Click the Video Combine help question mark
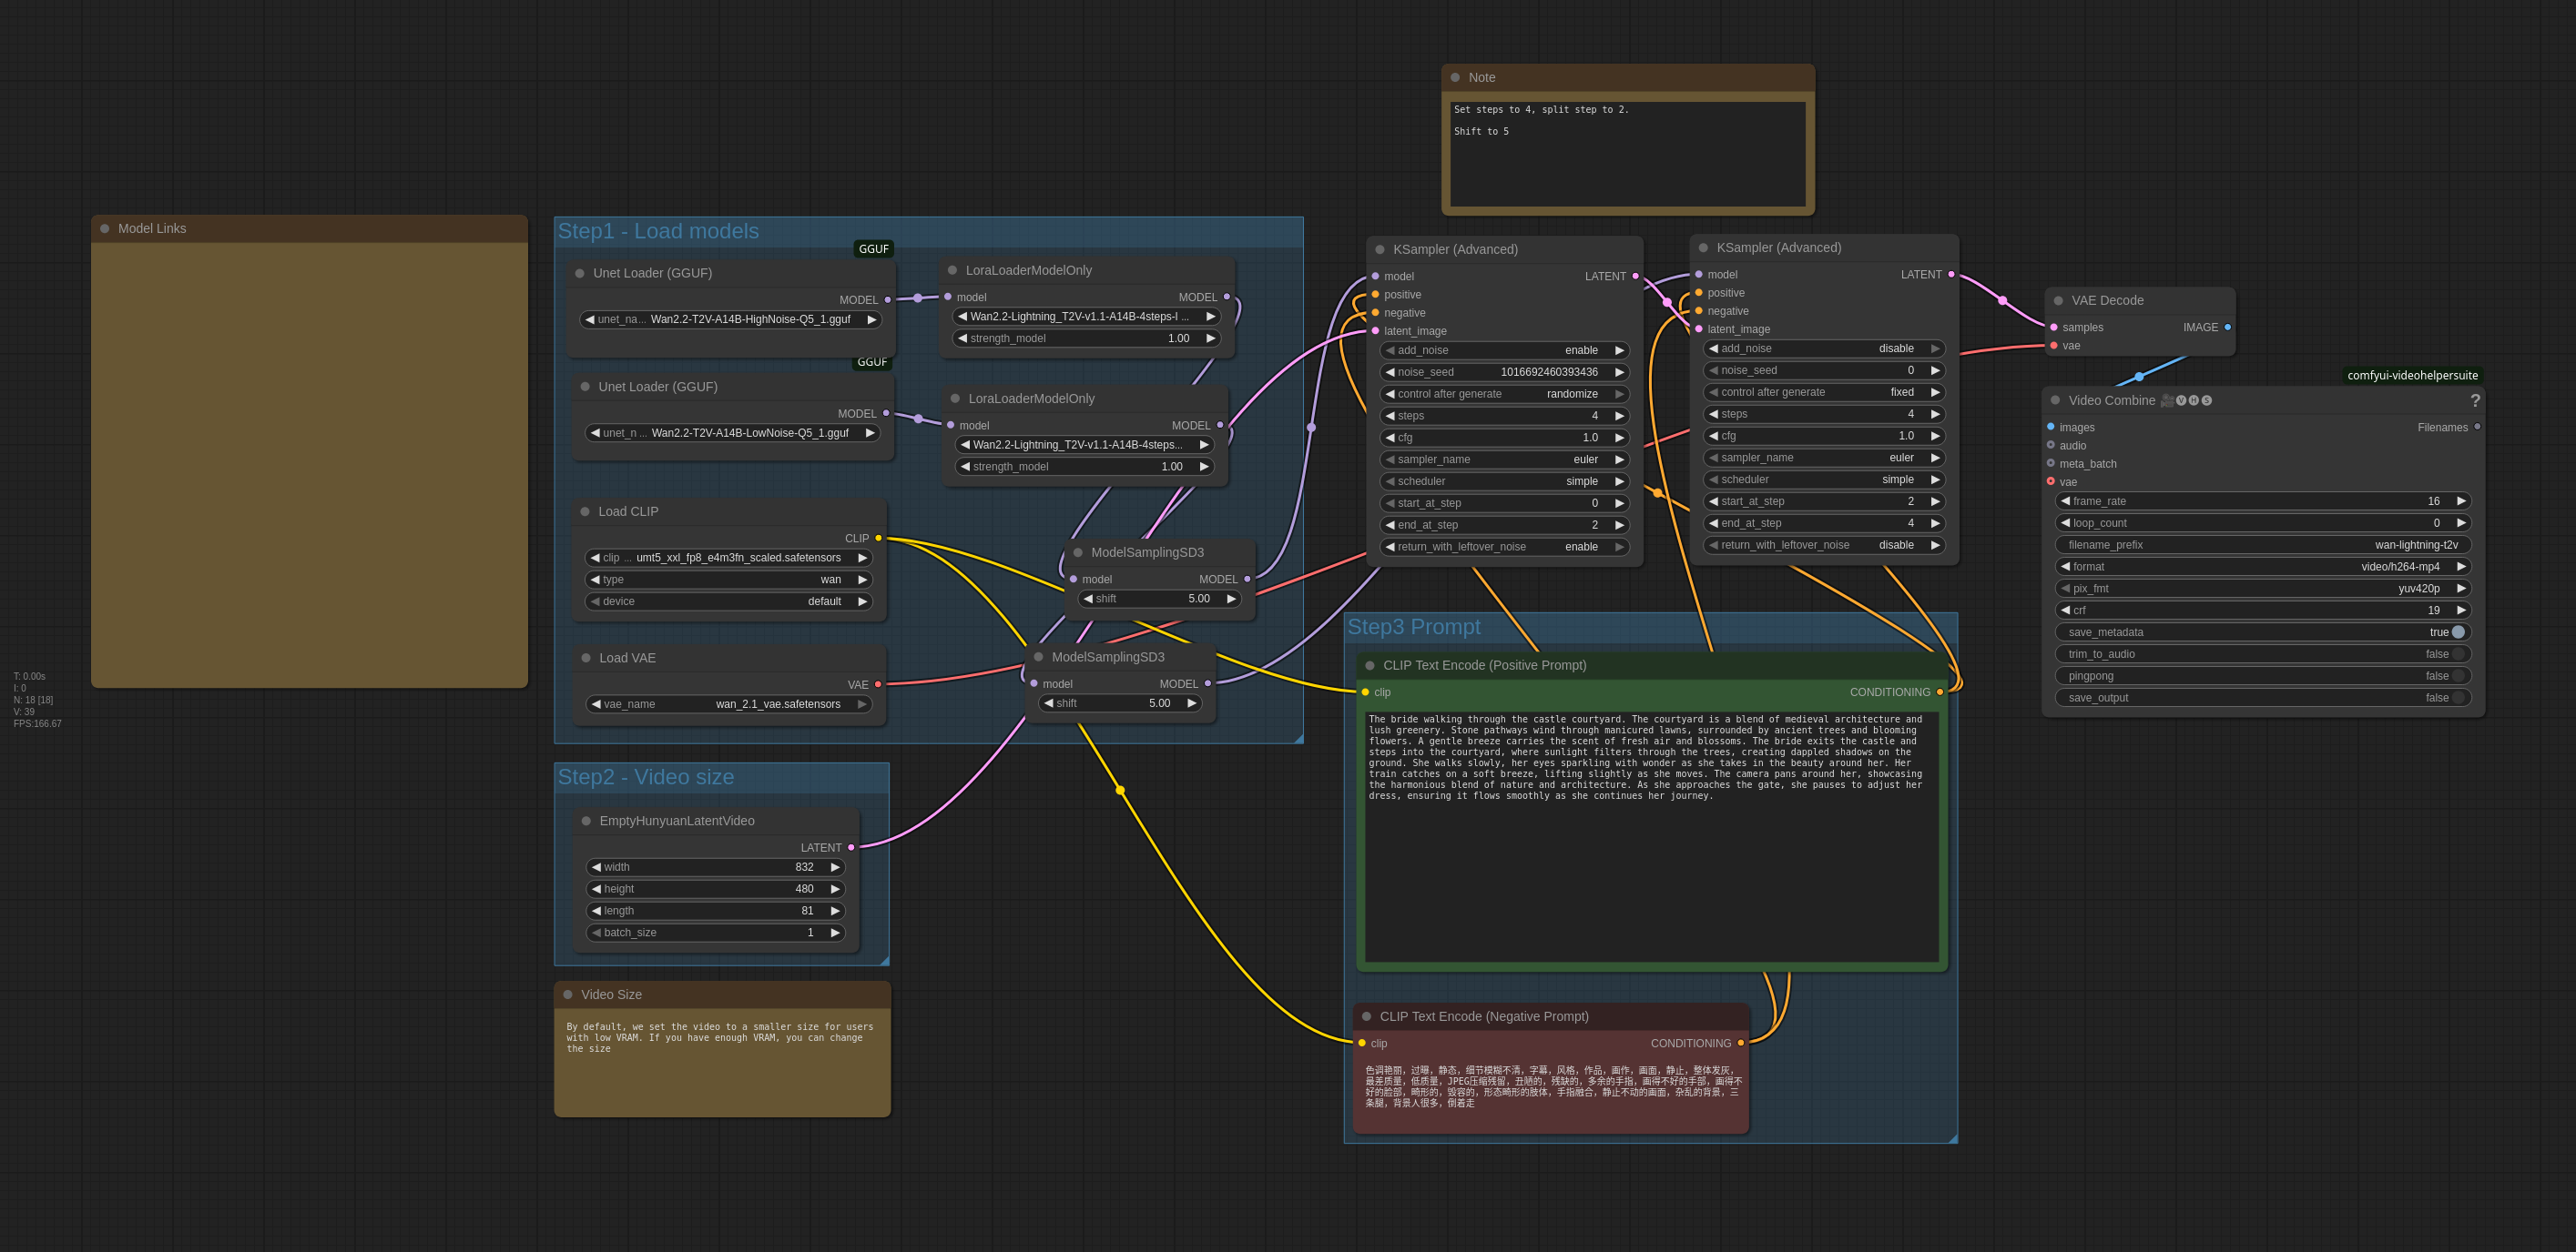The width and height of the screenshot is (2576, 1252). 2474,400
